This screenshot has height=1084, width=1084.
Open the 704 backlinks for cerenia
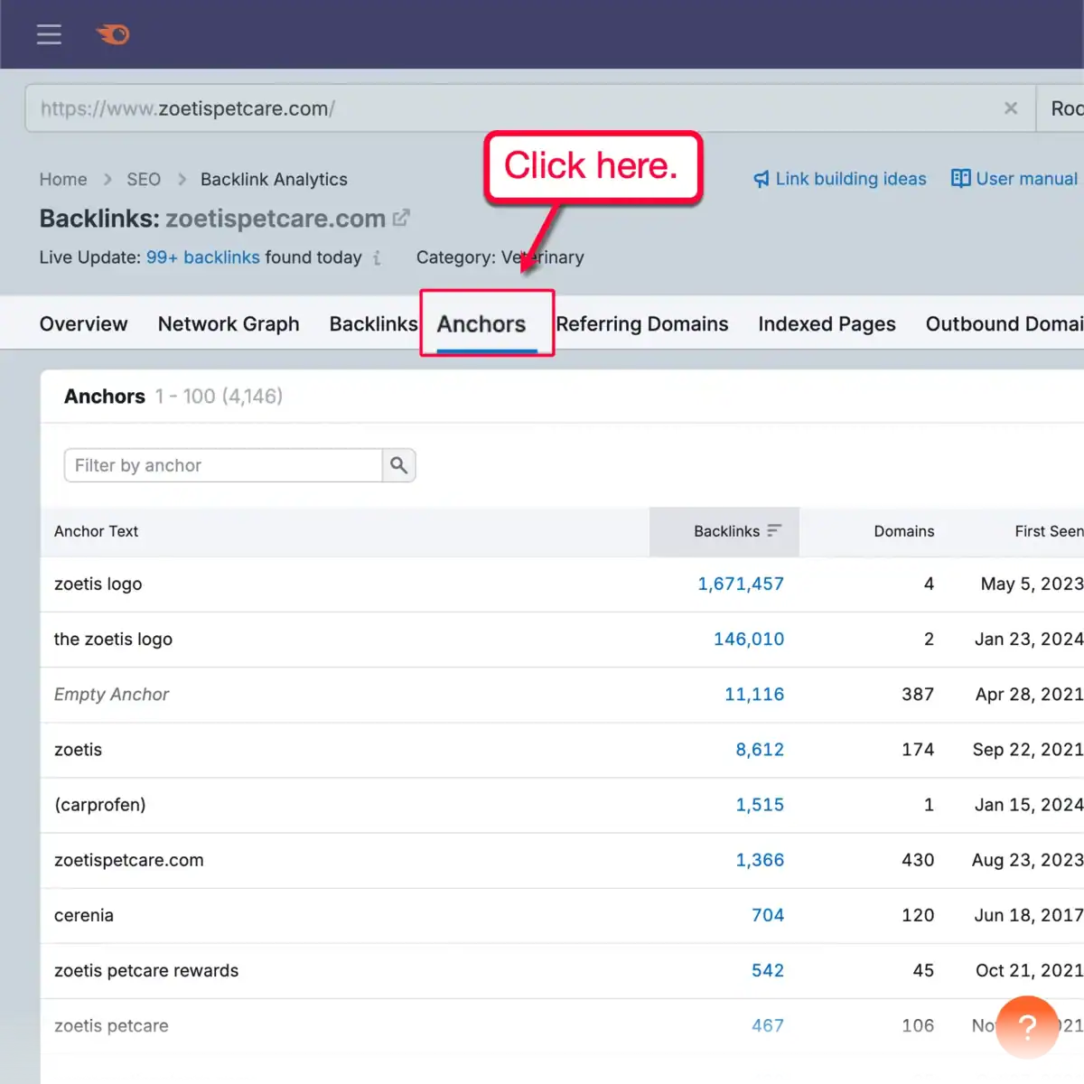767,915
